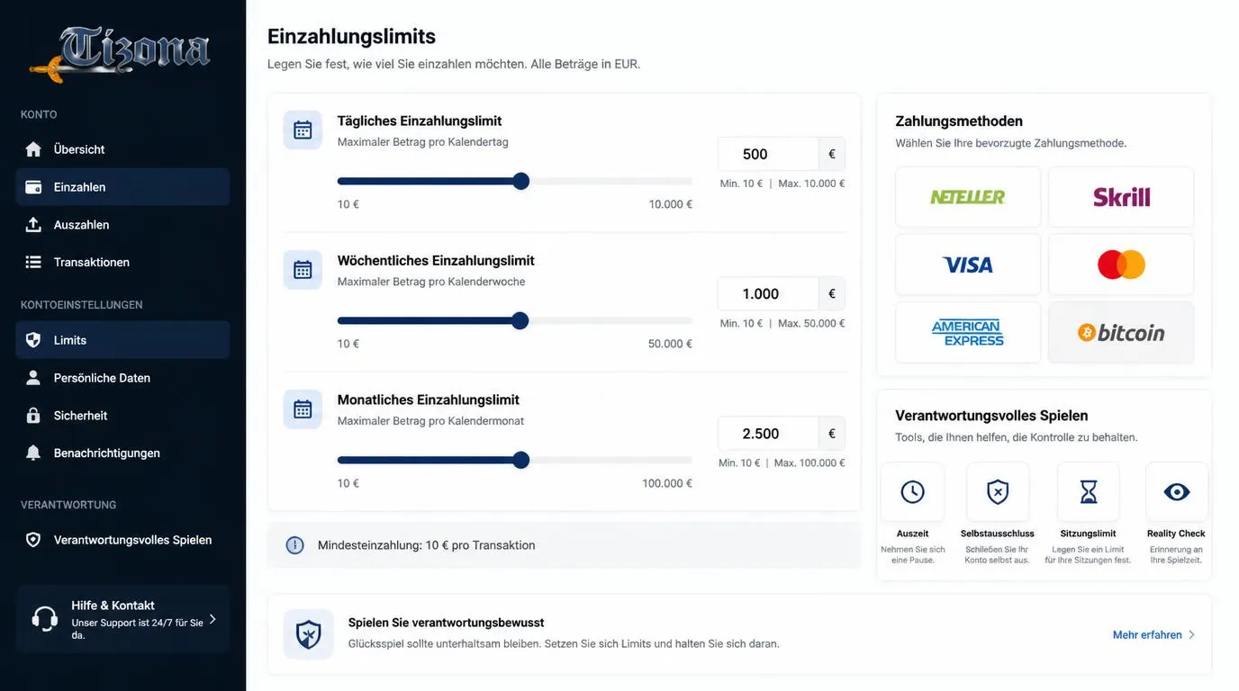The image size is (1239, 691).
Task: Click the info icon next to Mindesteinzahlung
Action: tap(294, 545)
